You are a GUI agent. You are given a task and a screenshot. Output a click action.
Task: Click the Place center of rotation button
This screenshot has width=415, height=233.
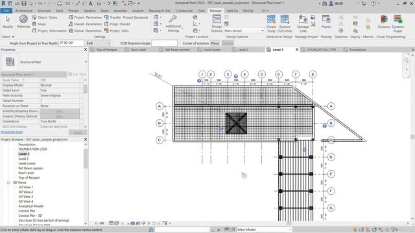coord(215,43)
